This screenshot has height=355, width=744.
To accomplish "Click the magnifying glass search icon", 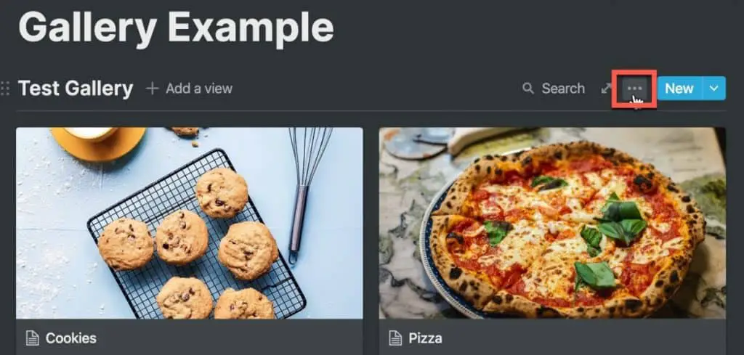I will click(x=527, y=88).
